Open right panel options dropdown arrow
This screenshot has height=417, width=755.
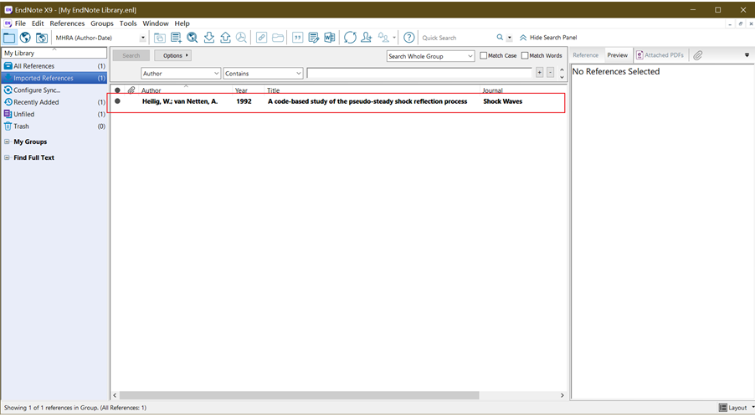click(747, 55)
